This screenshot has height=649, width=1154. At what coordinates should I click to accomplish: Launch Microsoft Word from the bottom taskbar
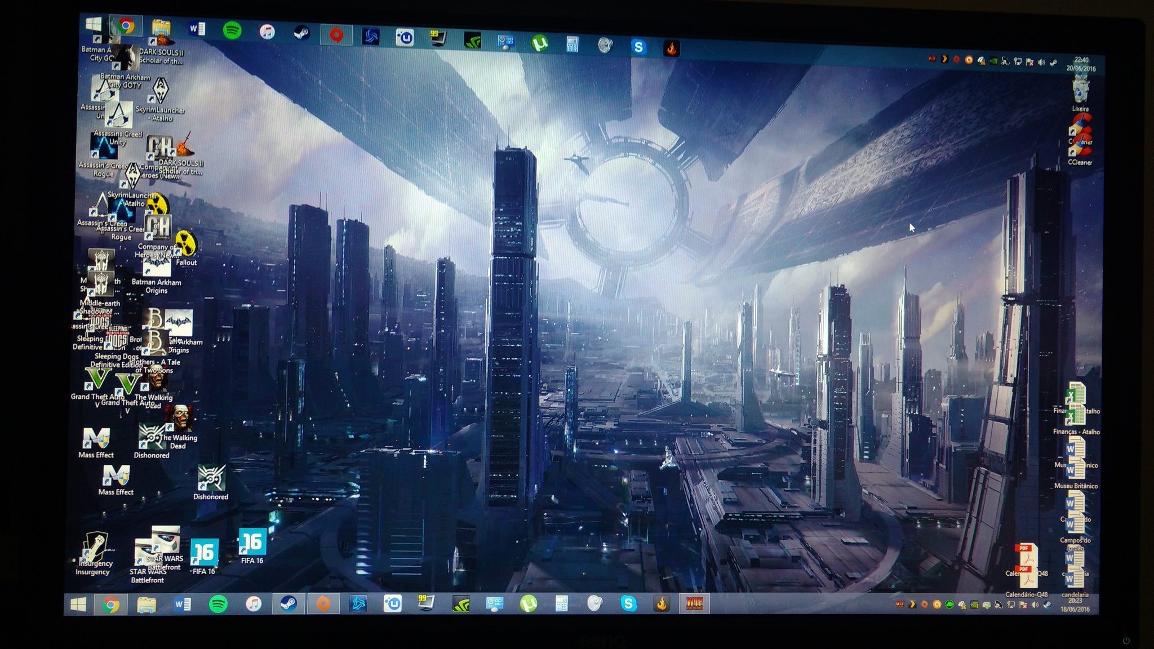click(x=182, y=605)
